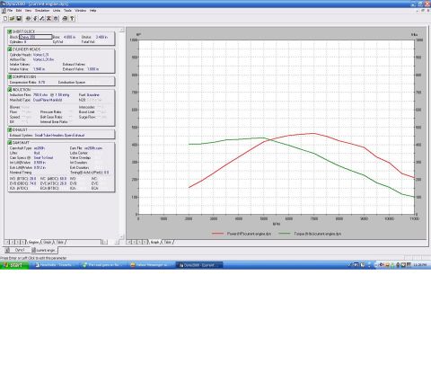Click the Print toolbar icon

click(x=65, y=19)
